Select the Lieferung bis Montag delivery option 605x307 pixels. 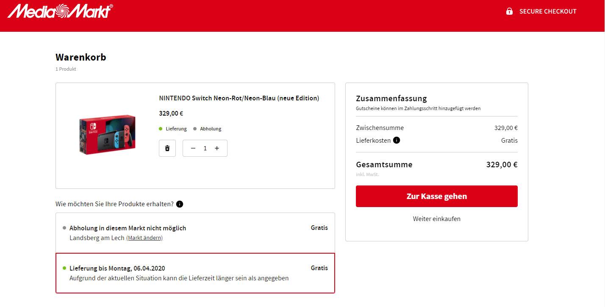[x=195, y=273]
